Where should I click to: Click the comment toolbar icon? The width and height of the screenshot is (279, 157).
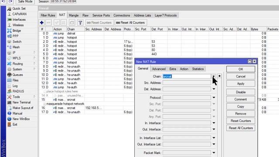[72, 23]
